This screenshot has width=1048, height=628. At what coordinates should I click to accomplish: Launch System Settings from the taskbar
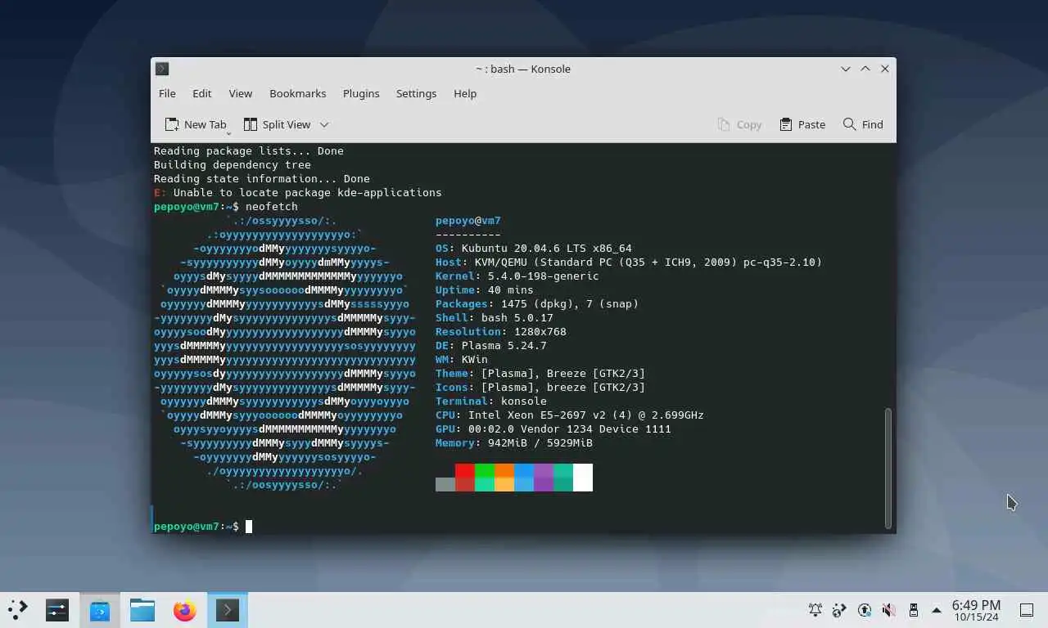(57, 610)
